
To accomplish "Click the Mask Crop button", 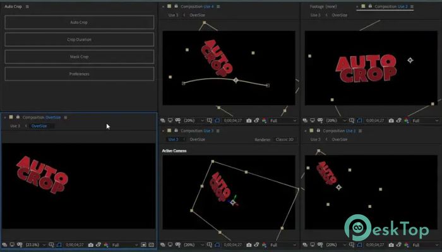I will click(x=79, y=57).
